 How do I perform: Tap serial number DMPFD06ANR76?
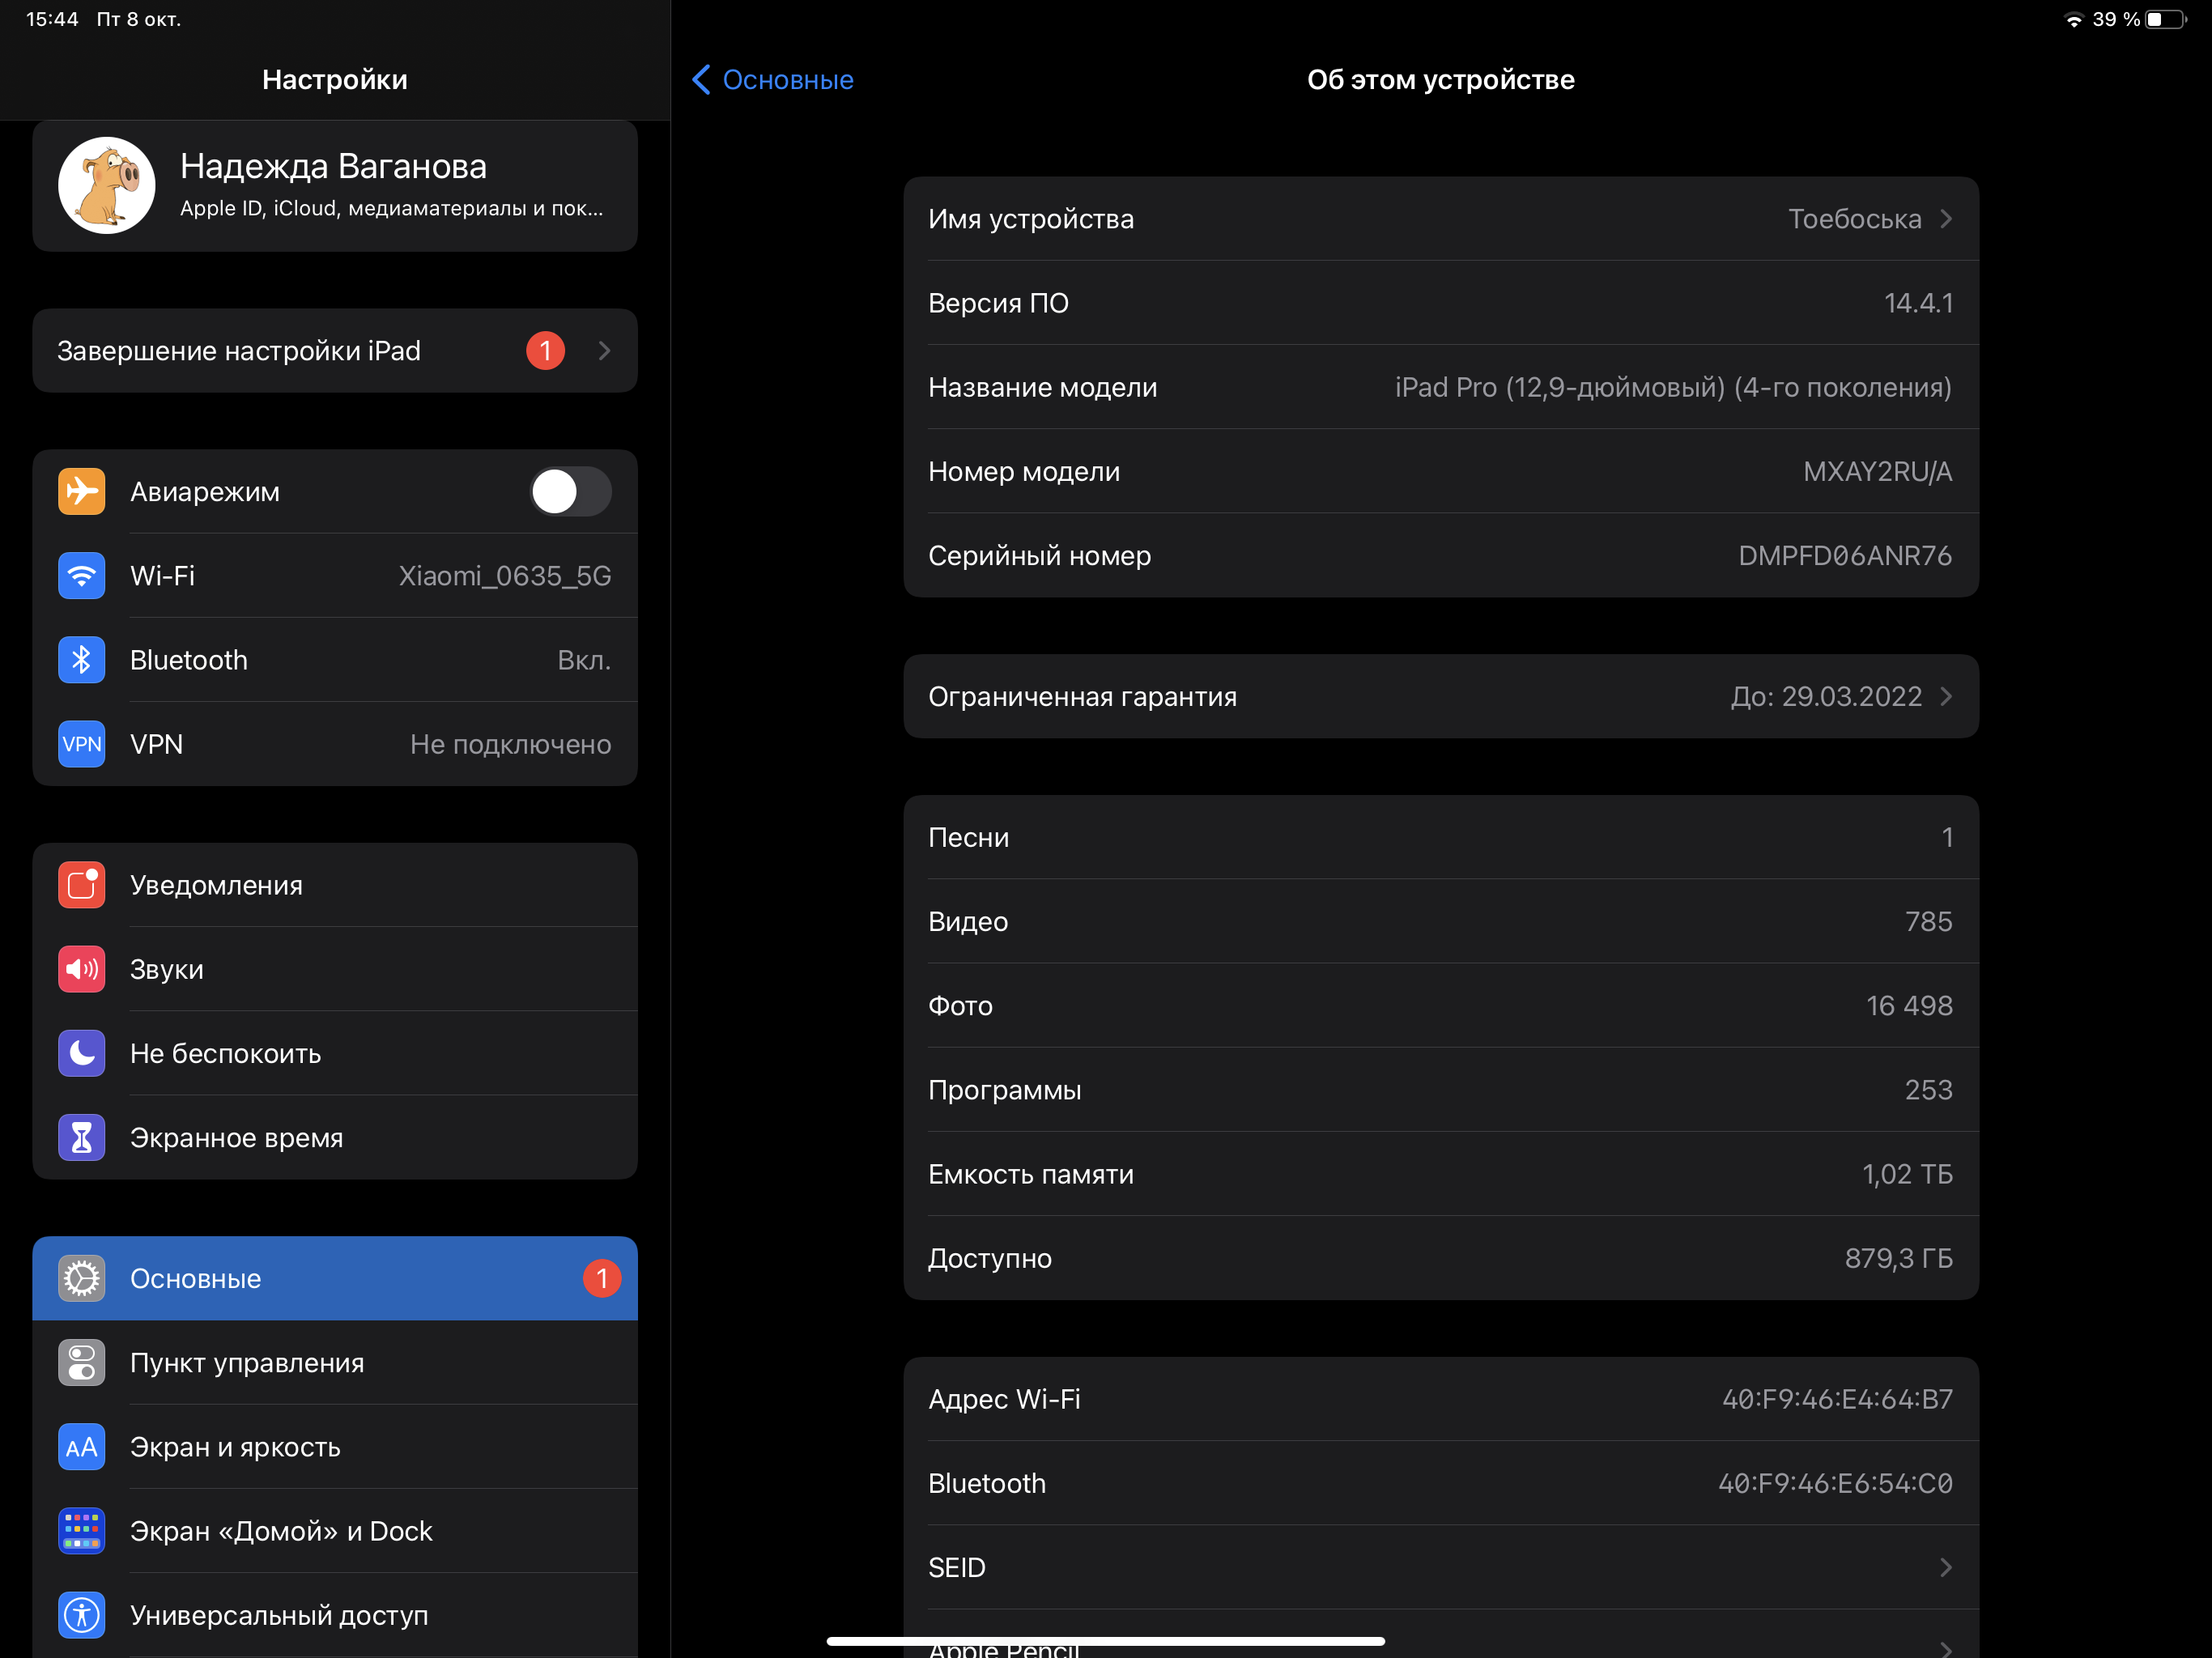[x=1845, y=556]
